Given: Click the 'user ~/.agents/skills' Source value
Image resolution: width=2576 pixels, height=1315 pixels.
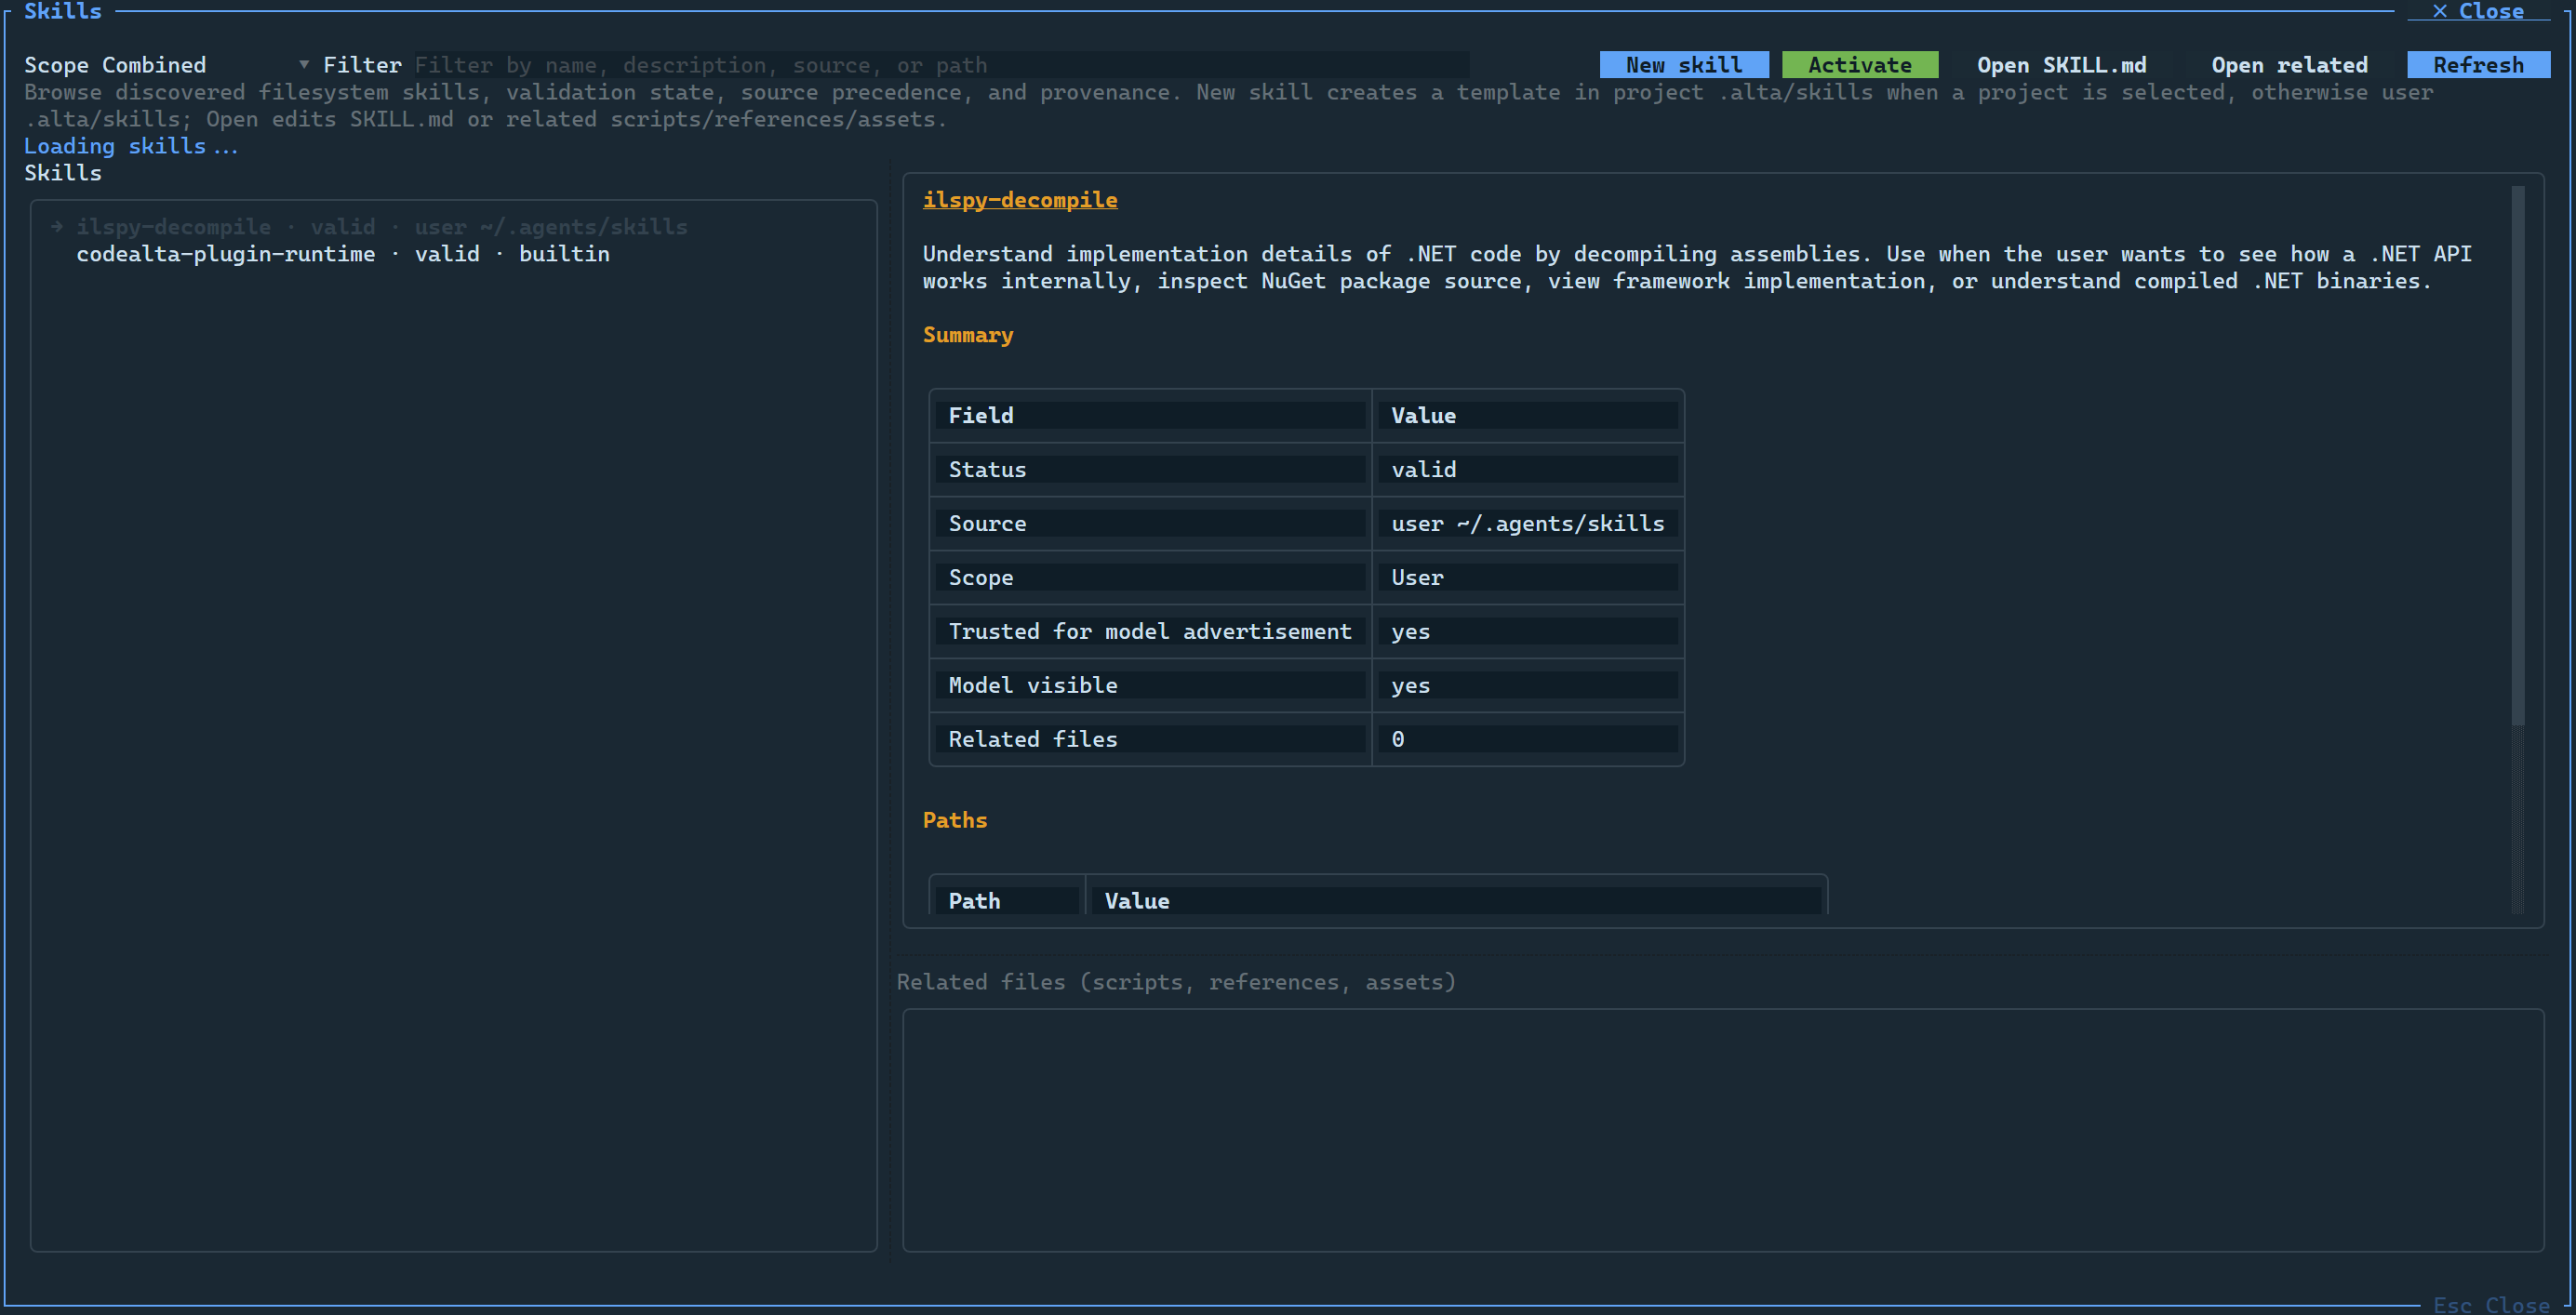Looking at the screenshot, I should 1528,523.
